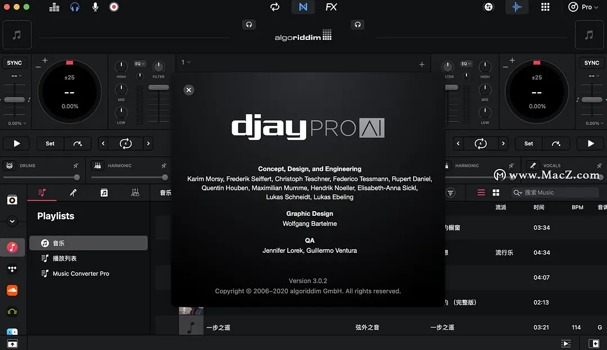Play the right deck

[591, 143]
